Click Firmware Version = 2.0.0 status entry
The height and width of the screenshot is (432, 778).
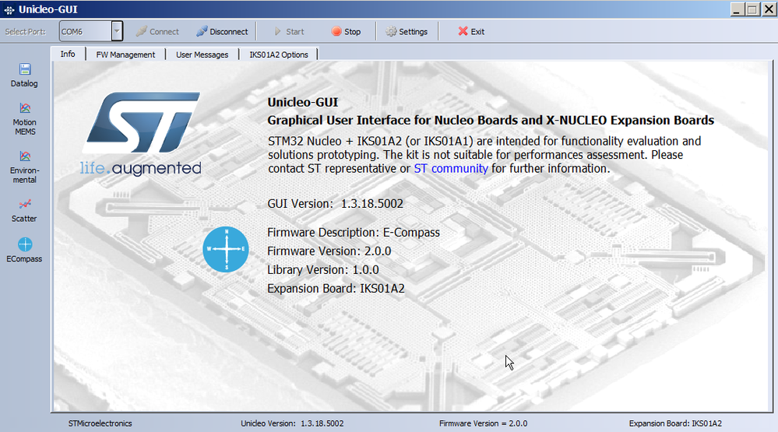pyautogui.click(x=484, y=423)
